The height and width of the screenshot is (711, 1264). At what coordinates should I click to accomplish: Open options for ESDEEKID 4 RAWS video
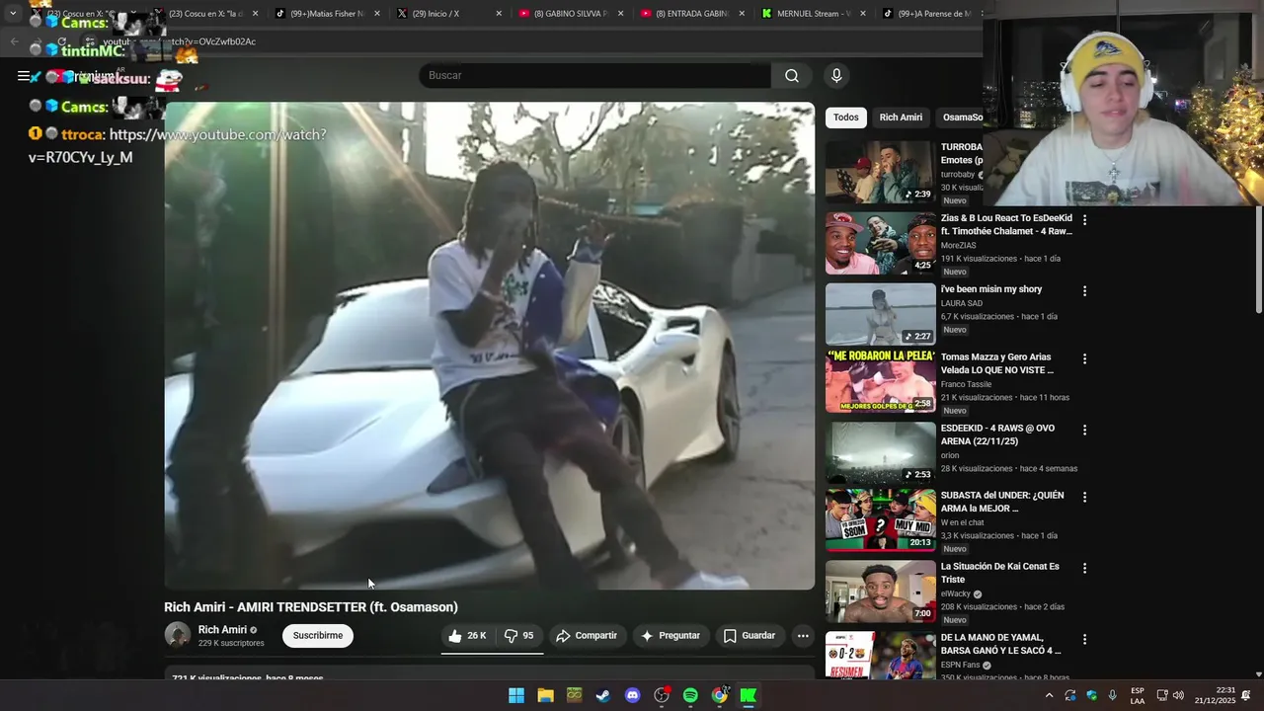1084,431
